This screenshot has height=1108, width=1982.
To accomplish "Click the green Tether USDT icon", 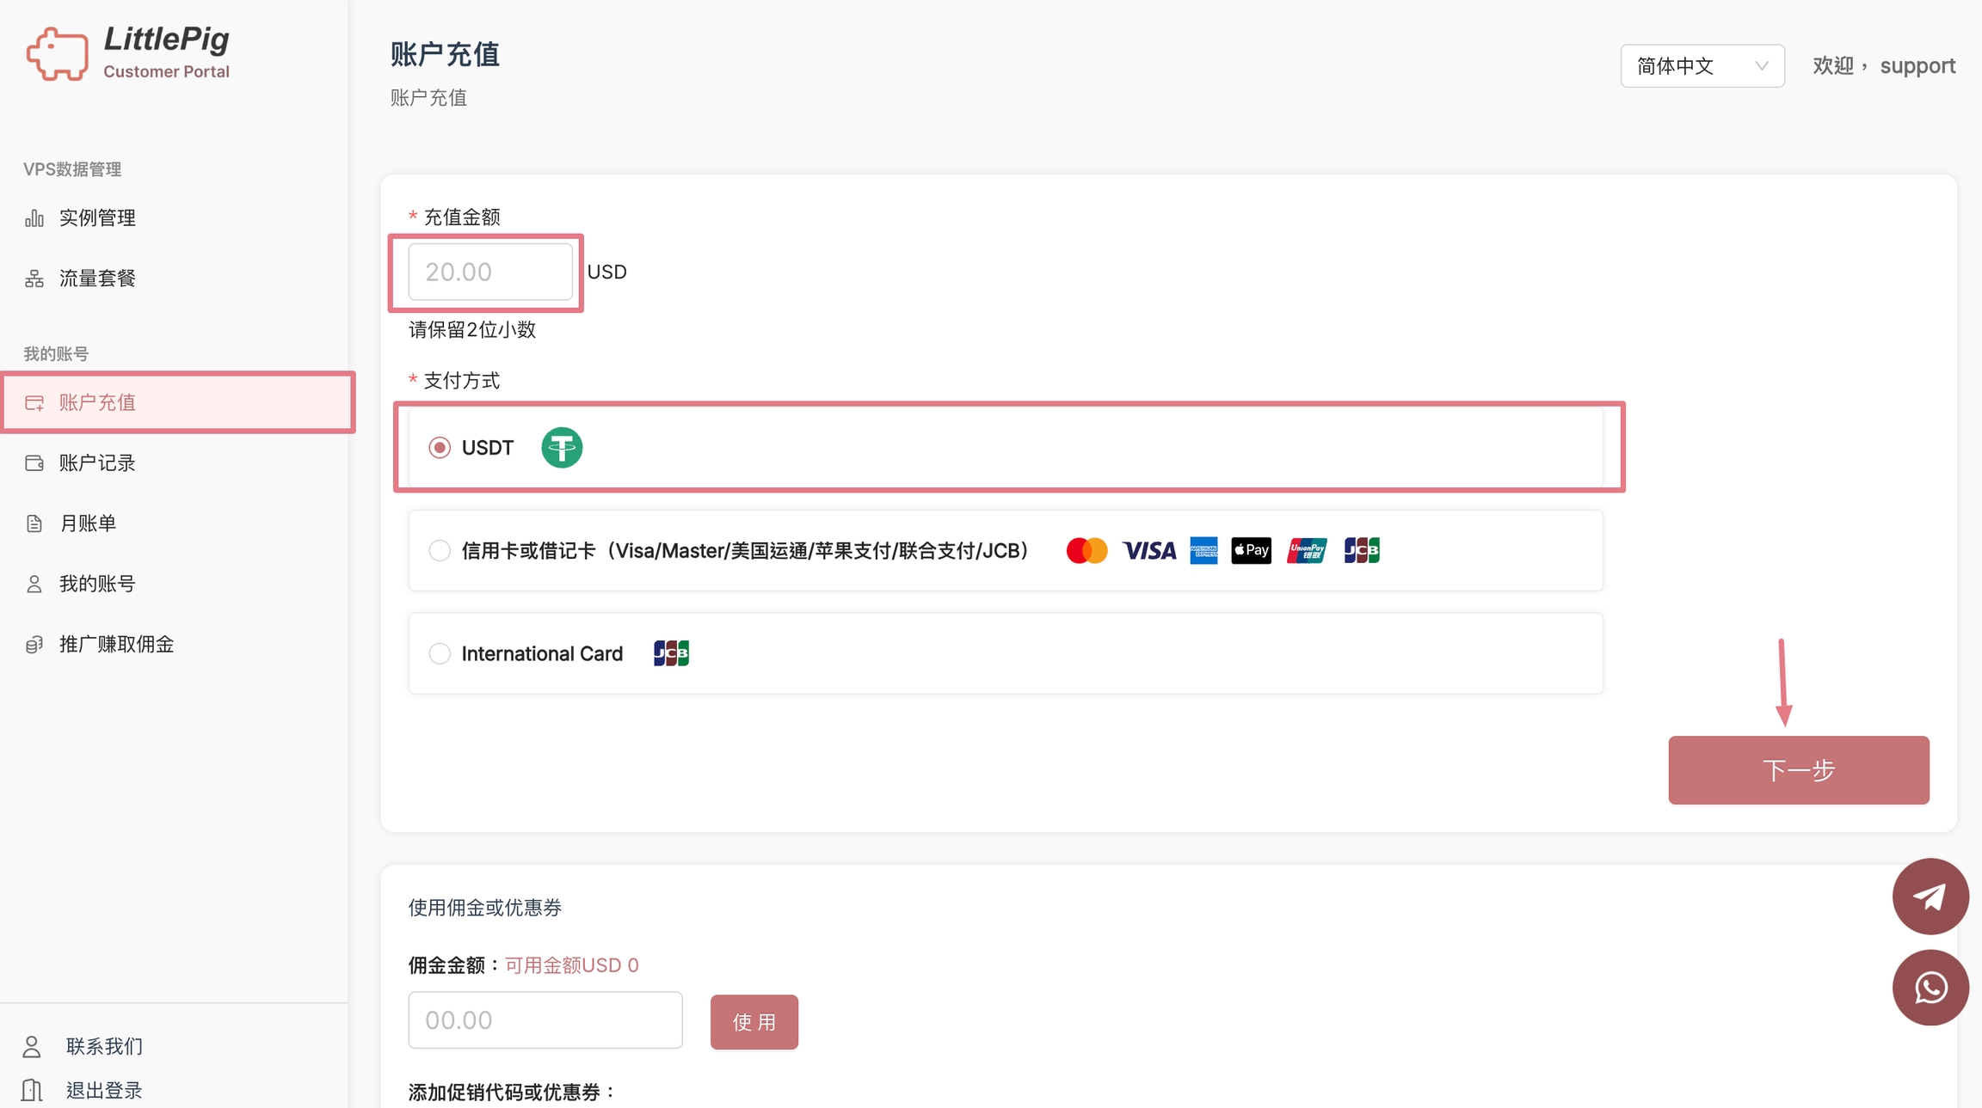I will click(562, 448).
